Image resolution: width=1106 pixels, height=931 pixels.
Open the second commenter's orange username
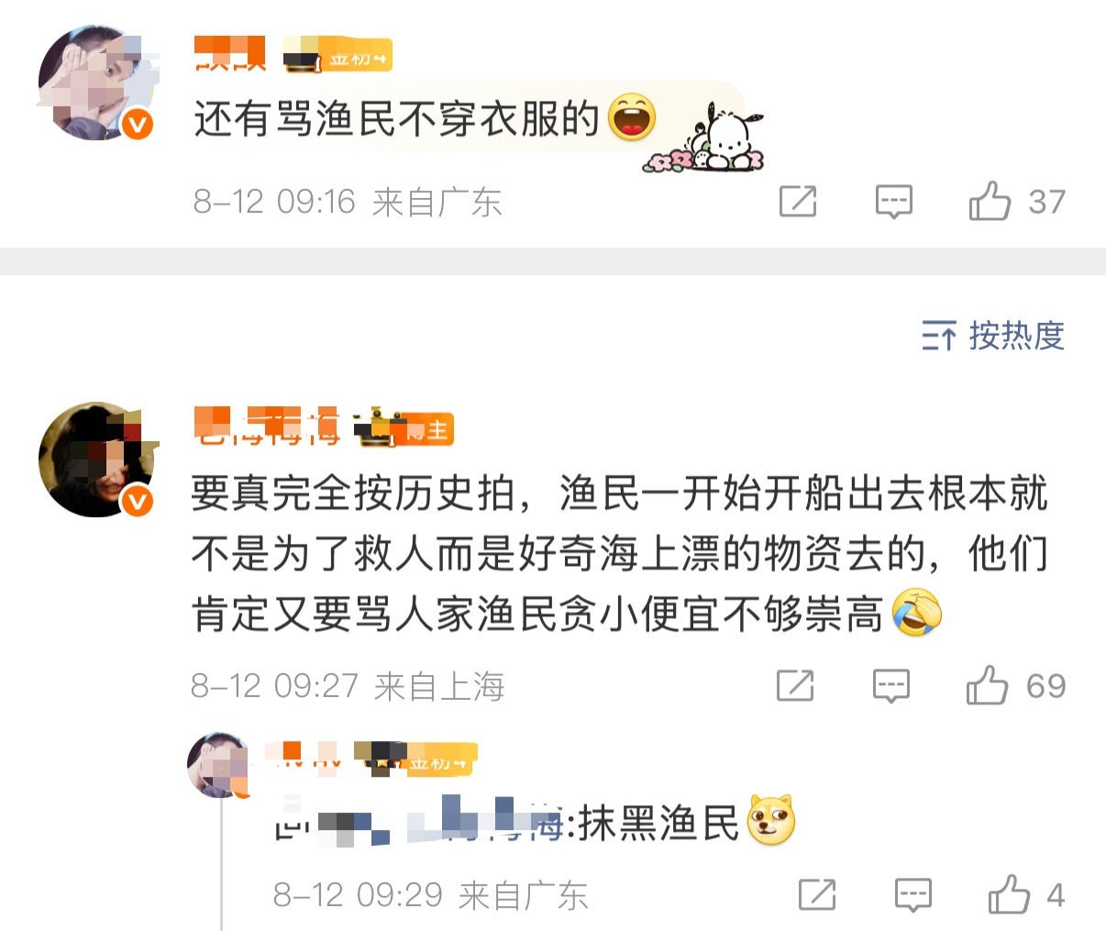point(267,427)
